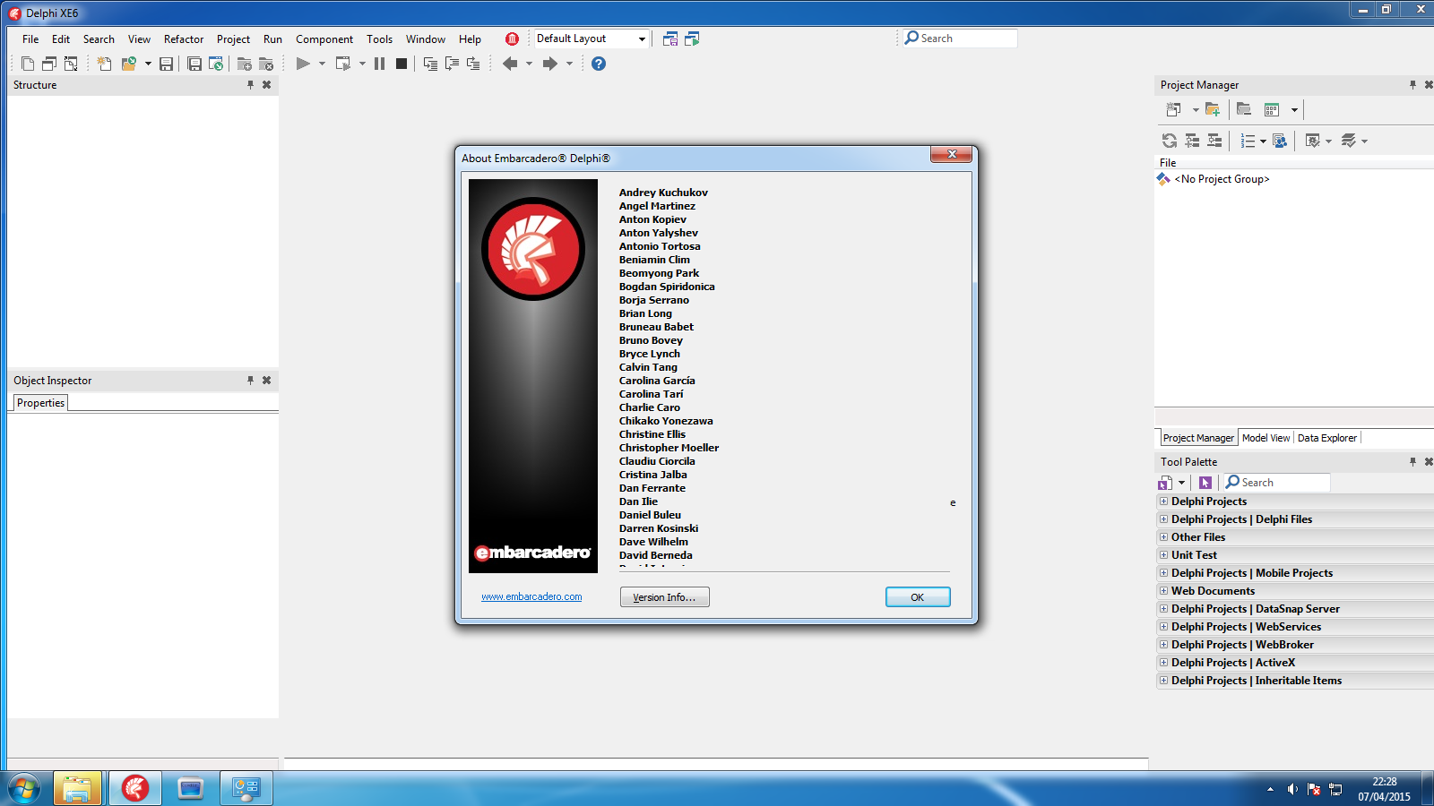Pin the Structure panel with pushpin icon
Screen dimensions: 1434x806
point(250,85)
